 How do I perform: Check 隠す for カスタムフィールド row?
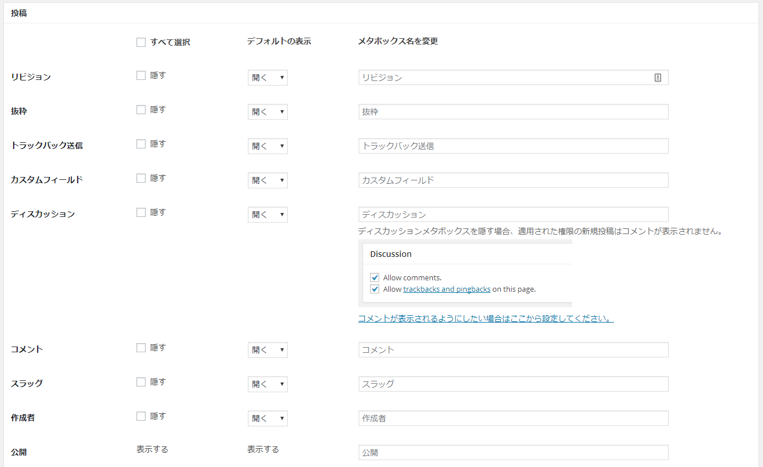pyautogui.click(x=141, y=178)
